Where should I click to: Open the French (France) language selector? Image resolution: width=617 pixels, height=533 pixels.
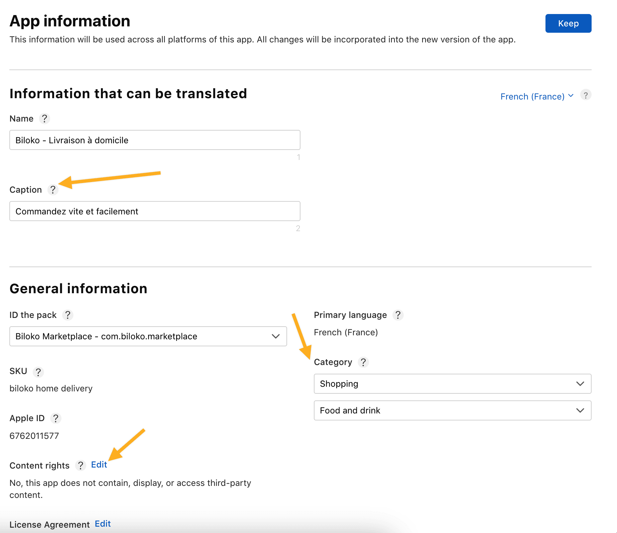pyautogui.click(x=537, y=97)
